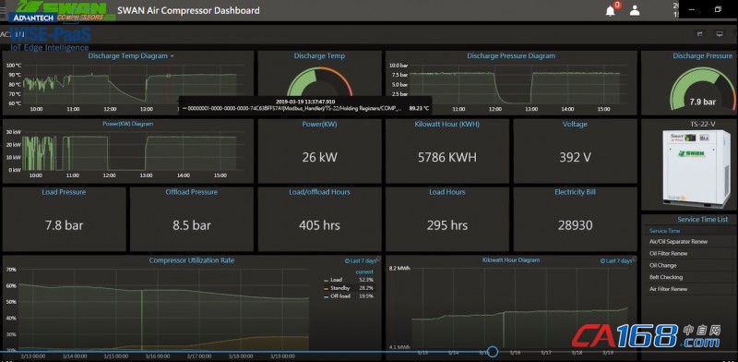The width and height of the screenshot is (738, 362).
Task: Click the Discharge Pressure gauge
Action: point(702,90)
